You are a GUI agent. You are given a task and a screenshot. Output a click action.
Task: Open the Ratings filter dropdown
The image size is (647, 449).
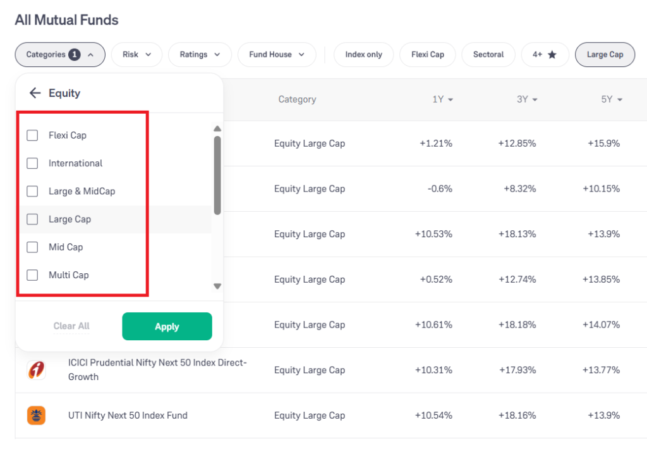click(200, 54)
